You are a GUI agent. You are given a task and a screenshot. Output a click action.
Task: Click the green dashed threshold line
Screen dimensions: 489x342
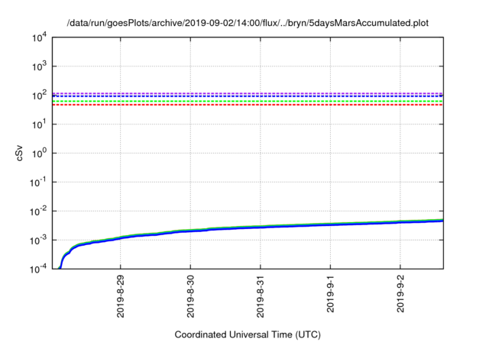point(248,102)
